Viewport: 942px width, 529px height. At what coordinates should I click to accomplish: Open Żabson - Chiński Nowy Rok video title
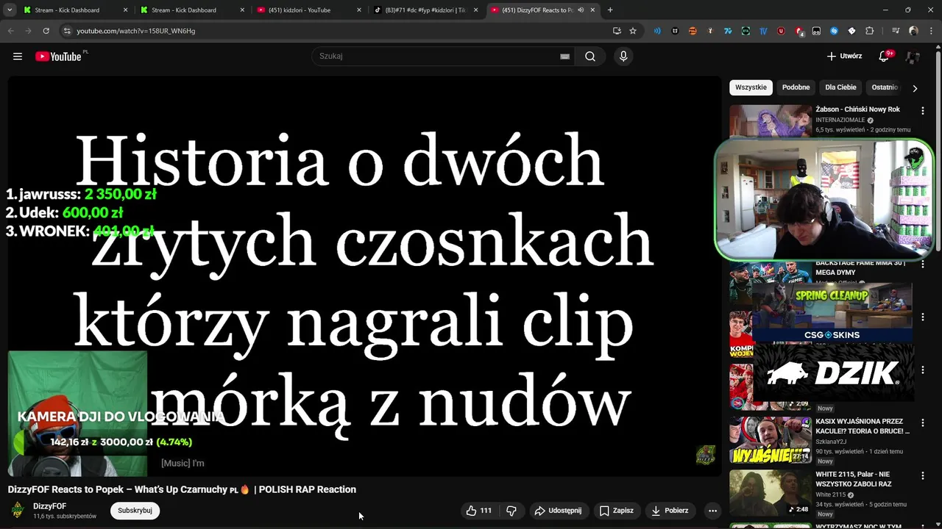tap(857, 109)
